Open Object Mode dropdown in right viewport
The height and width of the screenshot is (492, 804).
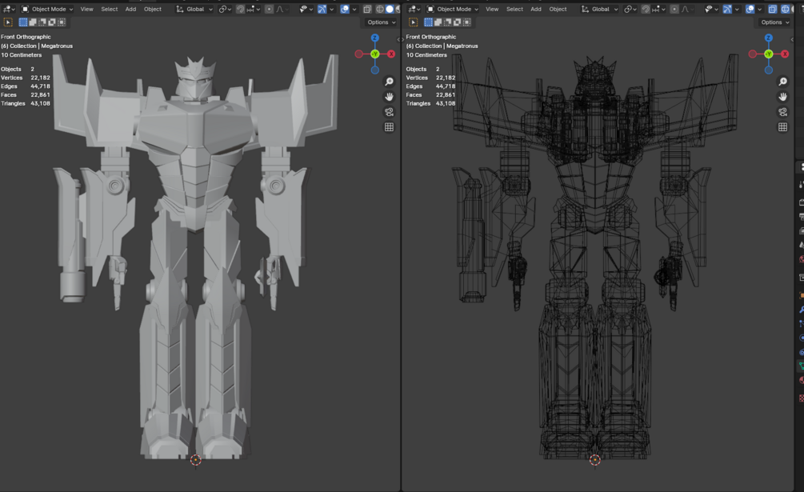click(x=452, y=10)
